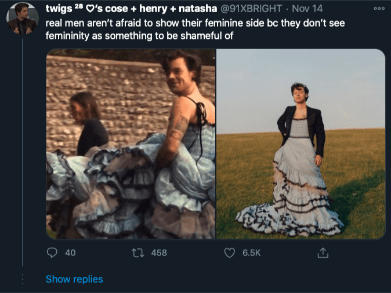The image size is (391, 293).
Task: Open the left photo with stone wall
Action: click(x=131, y=144)
